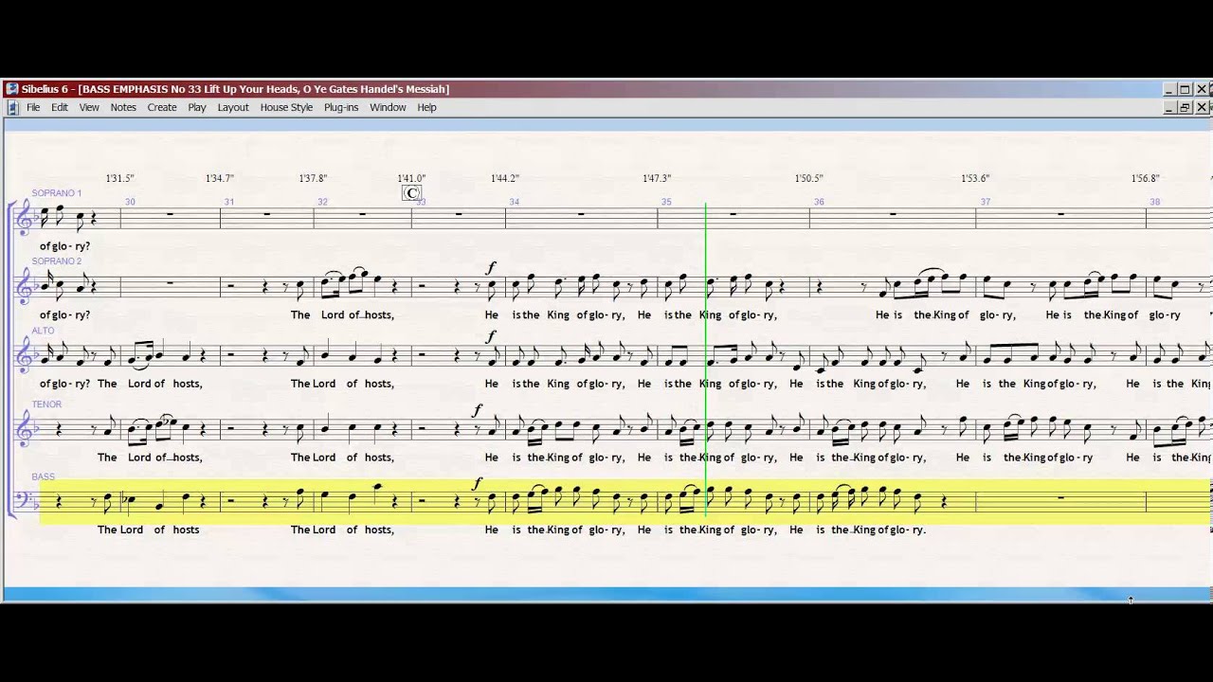Select the SOPRANO 2 staff label
The width and height of the screenshot is (1213, 682).
[57, 261]
